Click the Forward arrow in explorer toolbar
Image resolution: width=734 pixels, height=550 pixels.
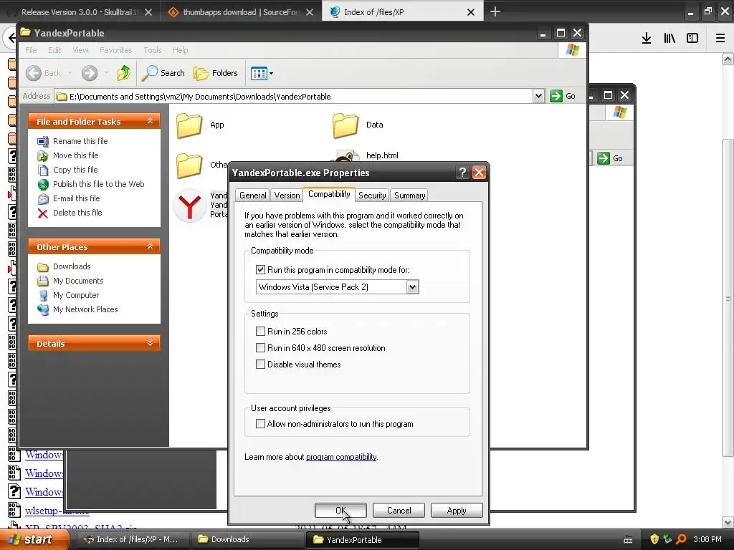90,73
